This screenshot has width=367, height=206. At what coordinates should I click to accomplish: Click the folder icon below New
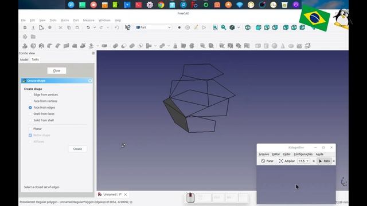click(33, 37)
